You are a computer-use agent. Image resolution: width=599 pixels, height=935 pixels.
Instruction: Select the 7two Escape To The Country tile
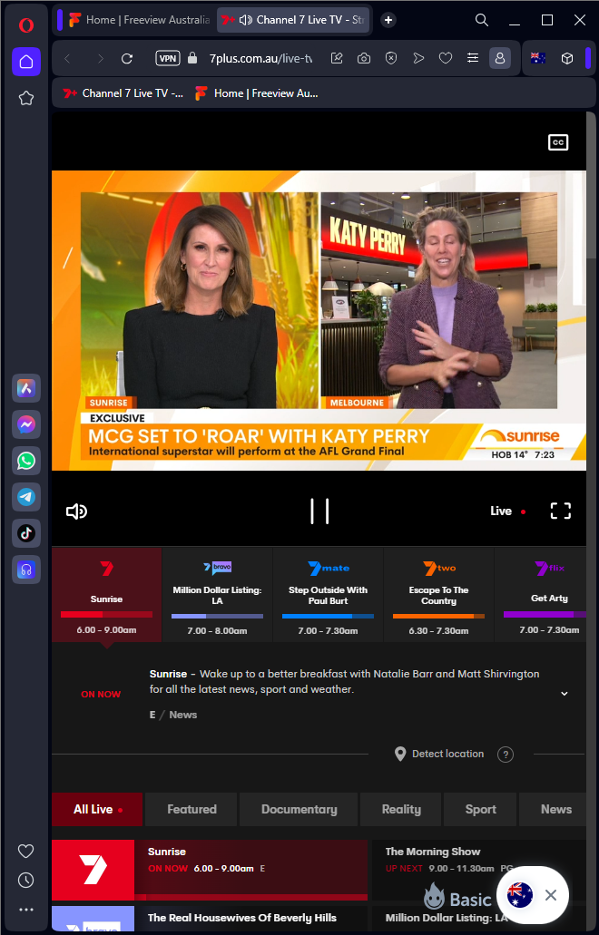tap(438, 595)
